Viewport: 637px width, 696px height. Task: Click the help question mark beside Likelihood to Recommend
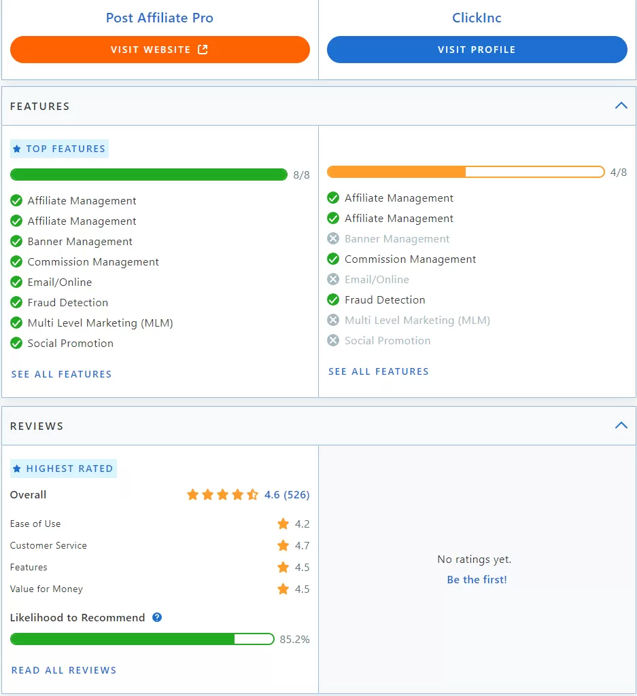pyautogui.click(x=156, y=618)
